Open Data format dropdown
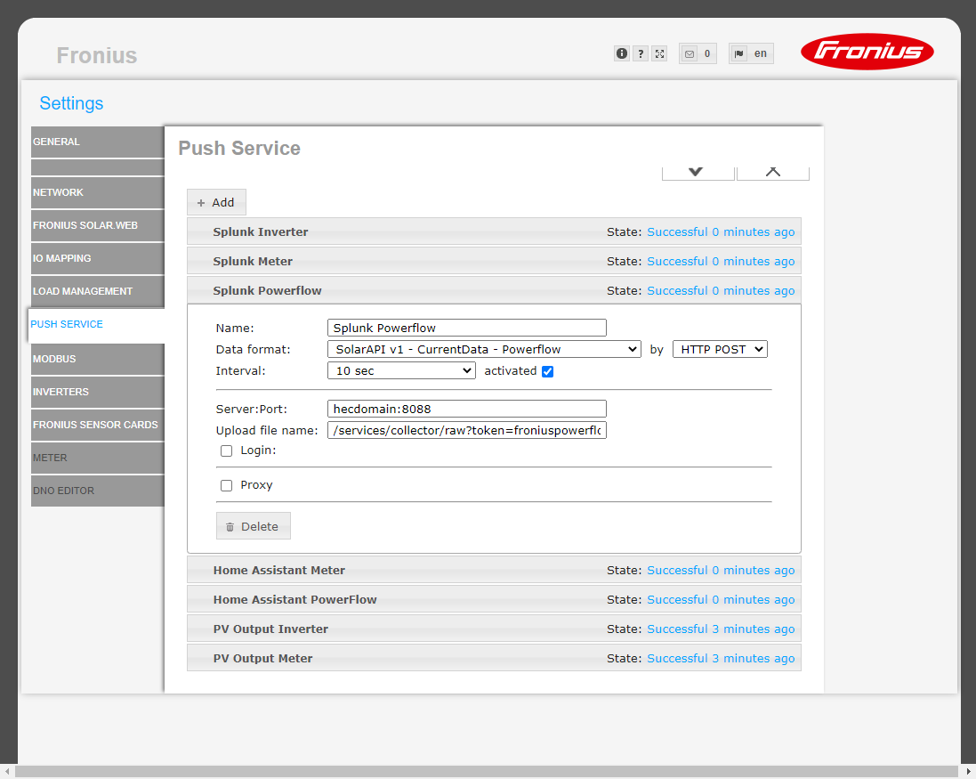Image resolution: width=976 pixels, height=779 pixels. point(484,349)
